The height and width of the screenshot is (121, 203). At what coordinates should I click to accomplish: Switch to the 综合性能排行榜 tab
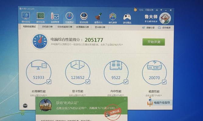(65, 27)
